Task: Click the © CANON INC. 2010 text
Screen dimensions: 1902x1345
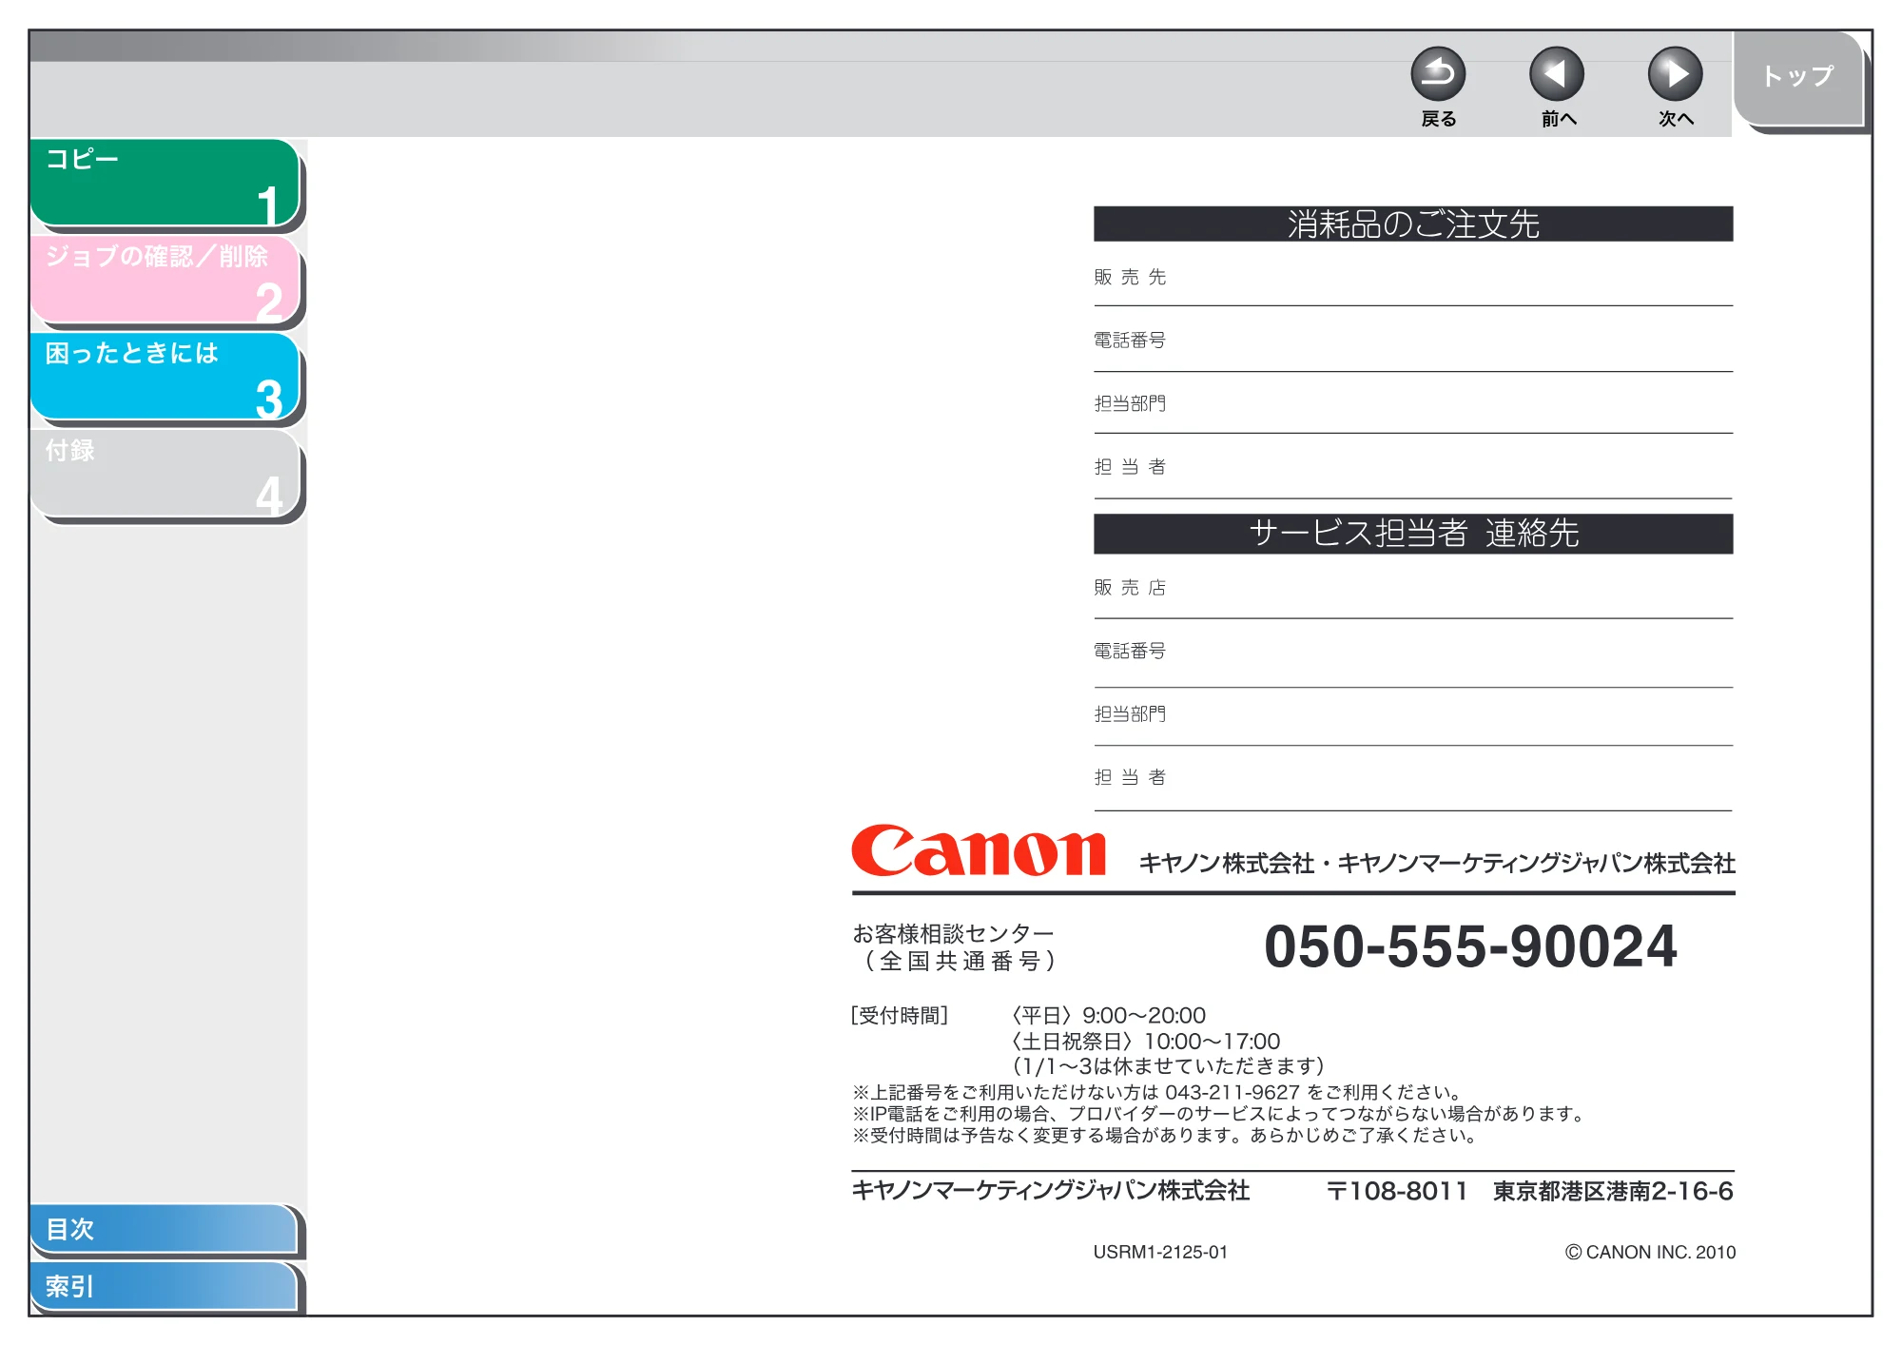Action: click(1650, 1252)
